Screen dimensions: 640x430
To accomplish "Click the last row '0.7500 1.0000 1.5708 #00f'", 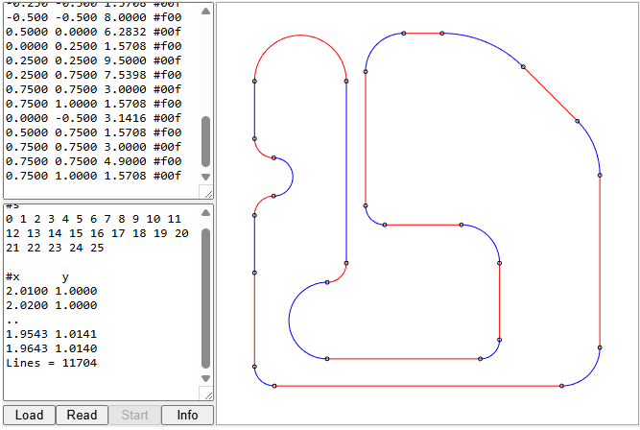I will [93, 176].
